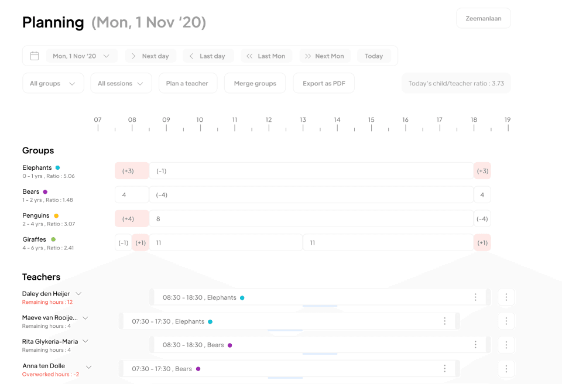Click the Penguins group name

(36, 215)
